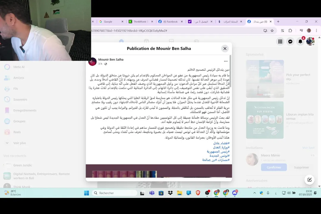Click the Rechercher taskbar search box
Image resolution: width=321 pixels, height=214 pixels.
[115, 193]
